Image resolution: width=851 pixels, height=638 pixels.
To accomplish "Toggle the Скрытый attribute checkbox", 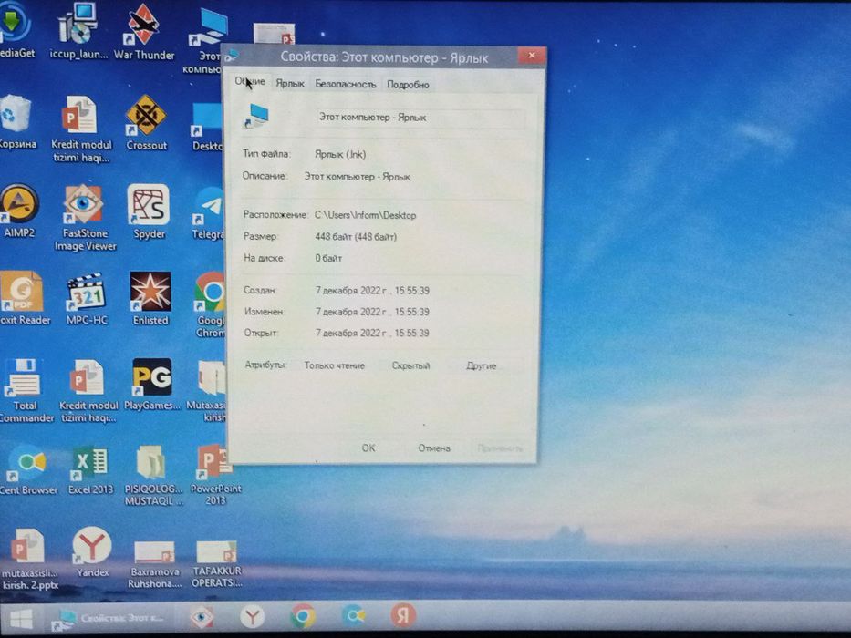I will (x=410, y=365).
